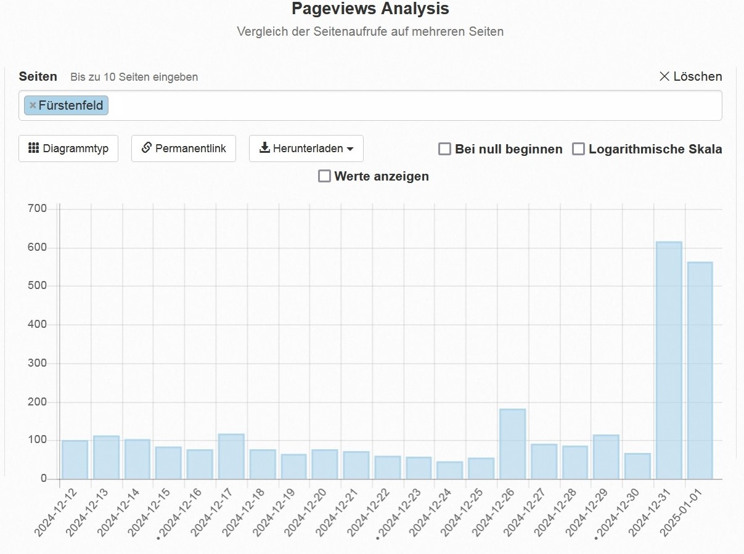Select the 2024-12-17 bar
This screenshot has height=554, width=744.
(231, 457)
